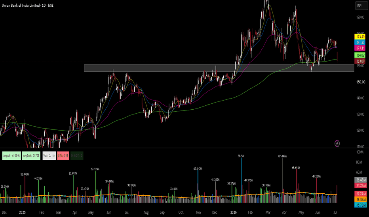Screen dimensions: 369x217
Task: Click the first AvgVol 16.024M stat box
Action: [x=11, y=156]
